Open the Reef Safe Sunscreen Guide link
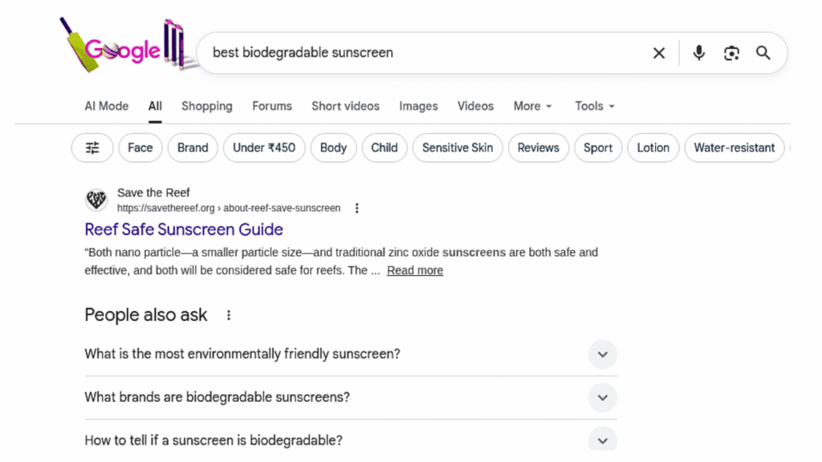 pyautogui.click(x=183, y=229)
